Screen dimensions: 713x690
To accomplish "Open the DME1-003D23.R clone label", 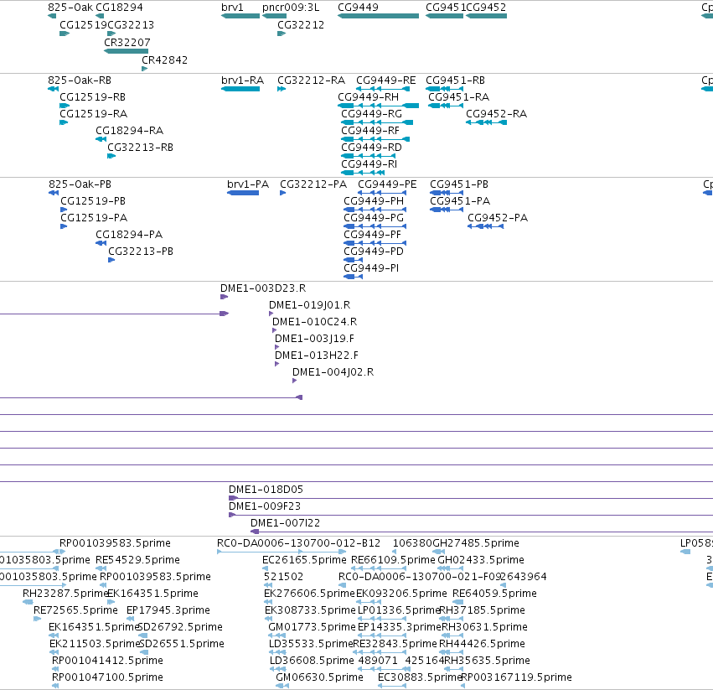I will pyautogui.click(x=263, y=288).
